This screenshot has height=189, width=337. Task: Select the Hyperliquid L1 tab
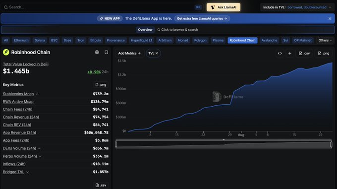[x=141, y=40]
